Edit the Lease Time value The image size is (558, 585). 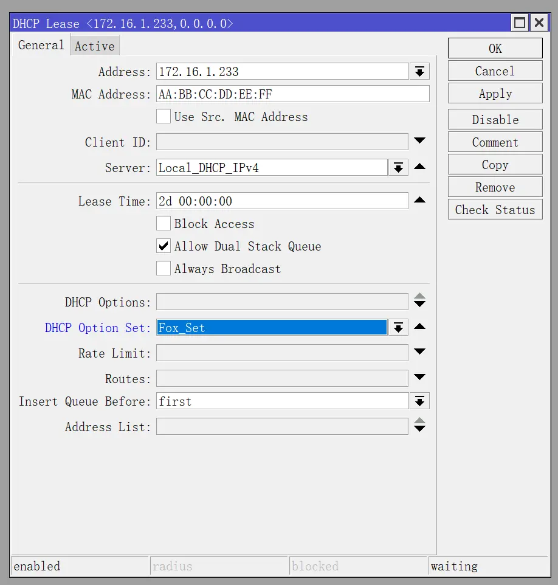[282, 201]
